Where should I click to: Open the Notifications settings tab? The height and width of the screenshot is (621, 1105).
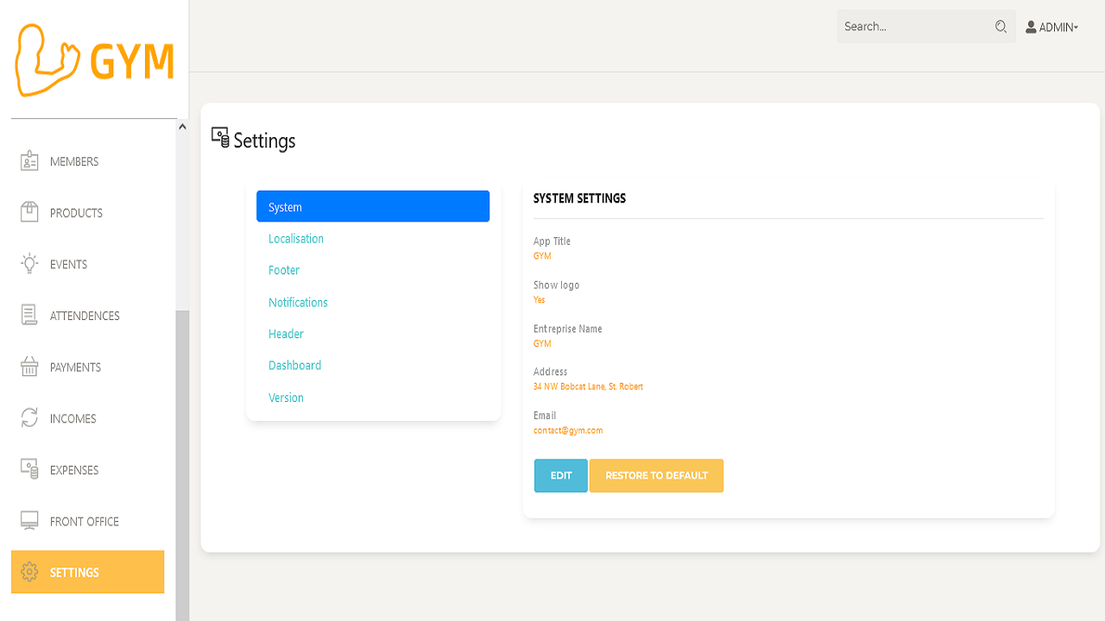click(298, 302)
